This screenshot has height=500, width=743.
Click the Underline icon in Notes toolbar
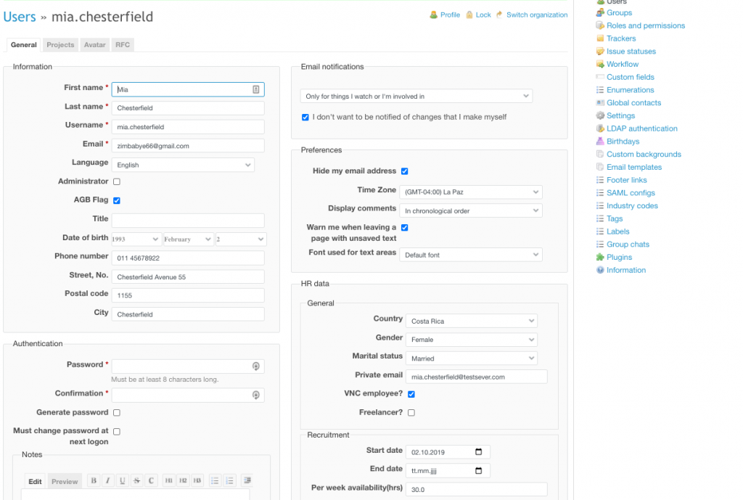[x=122, y=480]
